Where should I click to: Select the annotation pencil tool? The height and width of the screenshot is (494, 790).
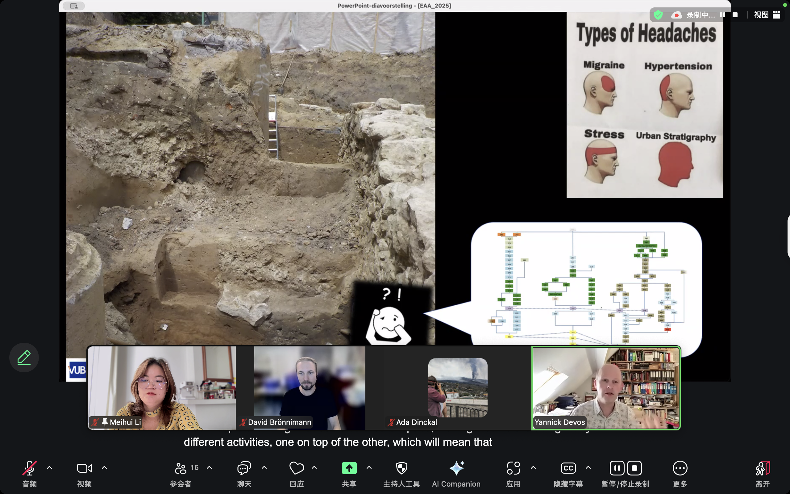coord(24,357)
